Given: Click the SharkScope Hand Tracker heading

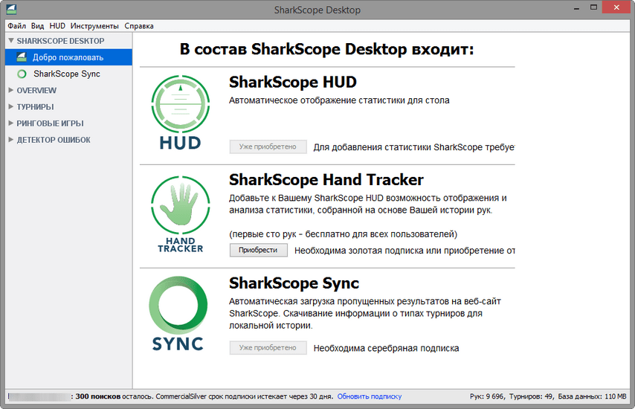Looking at the screenshot, I should pos(326,179).
